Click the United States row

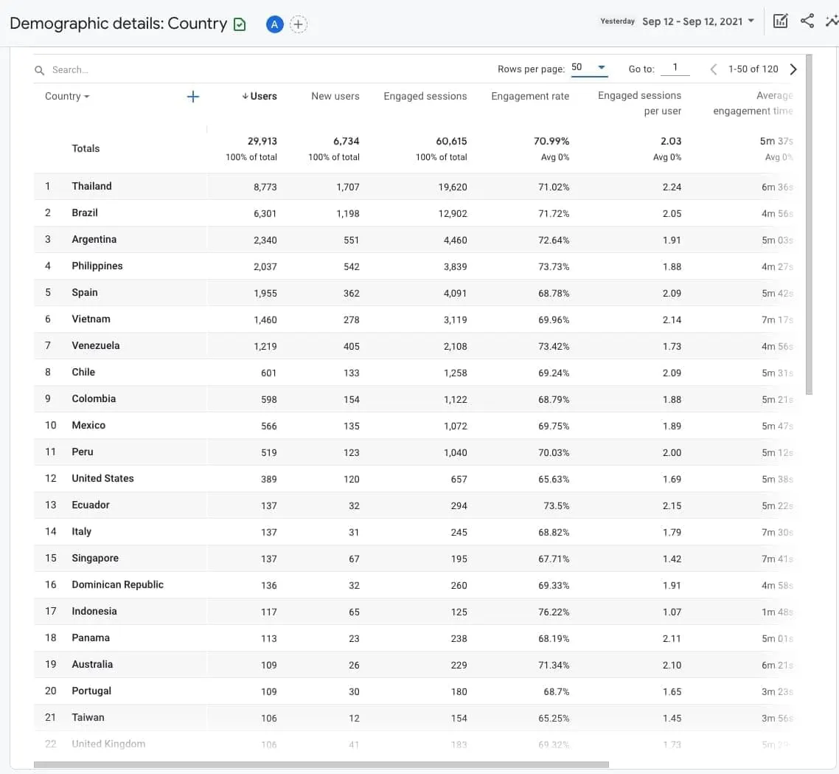(414, 479)
